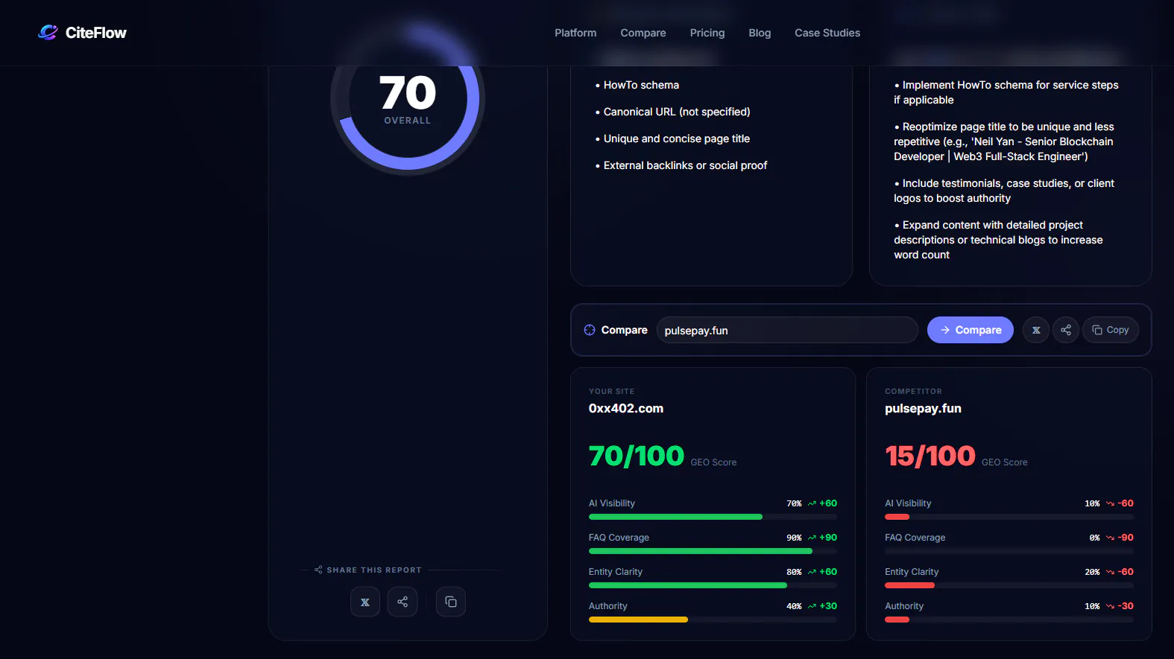Select the 0xx402.com site heading
This screenshot has height=659, width=1174.
tap(626, 408)
